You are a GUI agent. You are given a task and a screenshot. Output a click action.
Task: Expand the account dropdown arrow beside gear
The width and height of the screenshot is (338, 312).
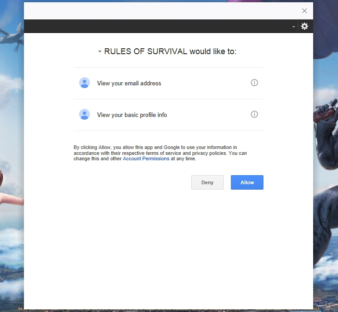(x=294, y=27)
